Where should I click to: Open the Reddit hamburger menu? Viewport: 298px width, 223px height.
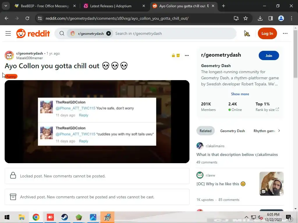[8, 34]
